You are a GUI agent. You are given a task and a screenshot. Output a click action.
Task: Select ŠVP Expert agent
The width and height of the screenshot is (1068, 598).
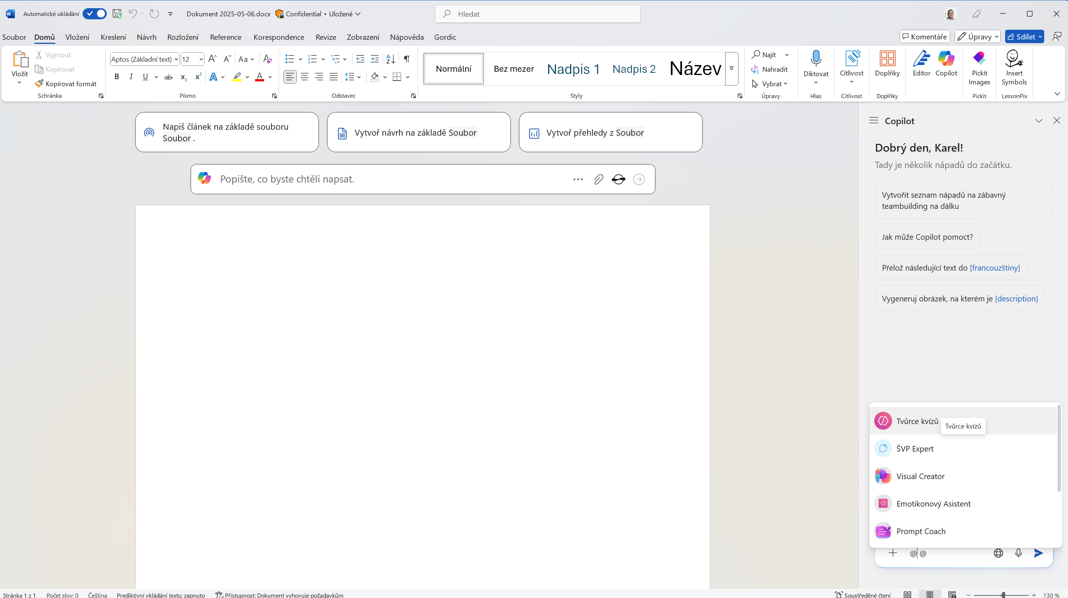pyautogui.click(x=963, y=449)
